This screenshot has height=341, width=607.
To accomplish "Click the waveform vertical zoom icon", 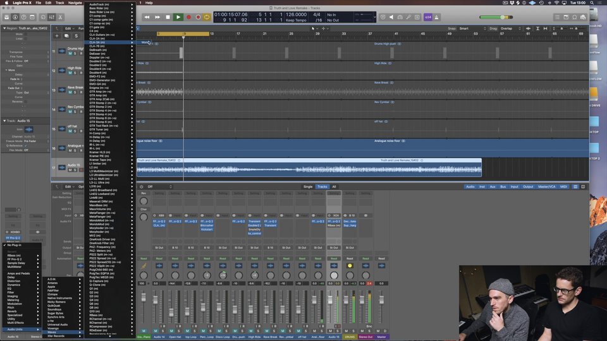I will [x=529, y=28].
